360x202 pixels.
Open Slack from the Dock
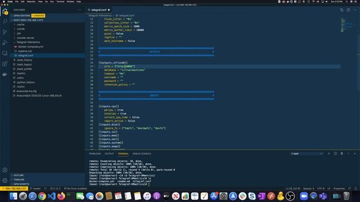coord(242,196)
